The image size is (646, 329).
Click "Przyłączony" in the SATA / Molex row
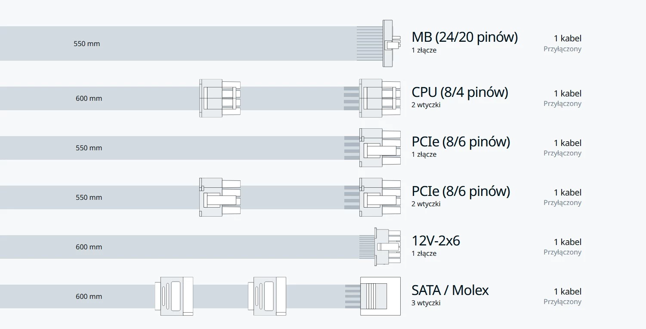pyautogui.click(x=562, y=302)
